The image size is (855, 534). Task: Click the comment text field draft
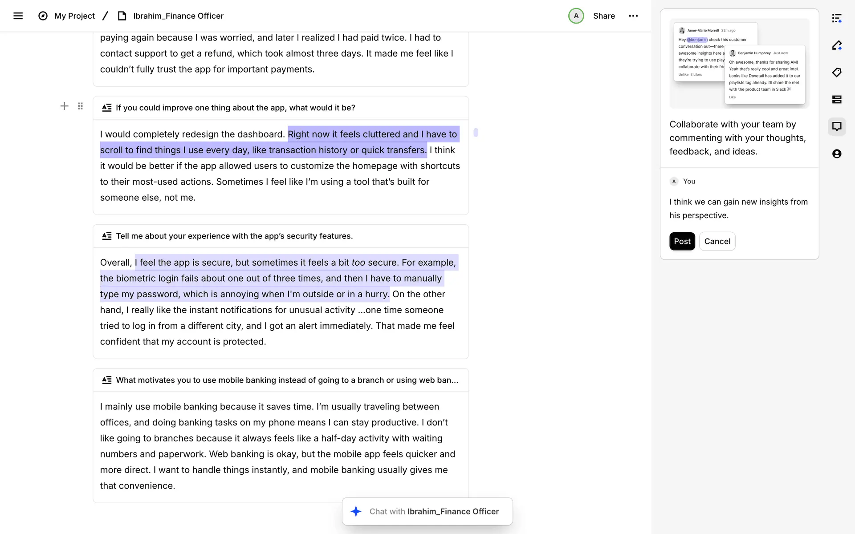(x=738, y=208)
